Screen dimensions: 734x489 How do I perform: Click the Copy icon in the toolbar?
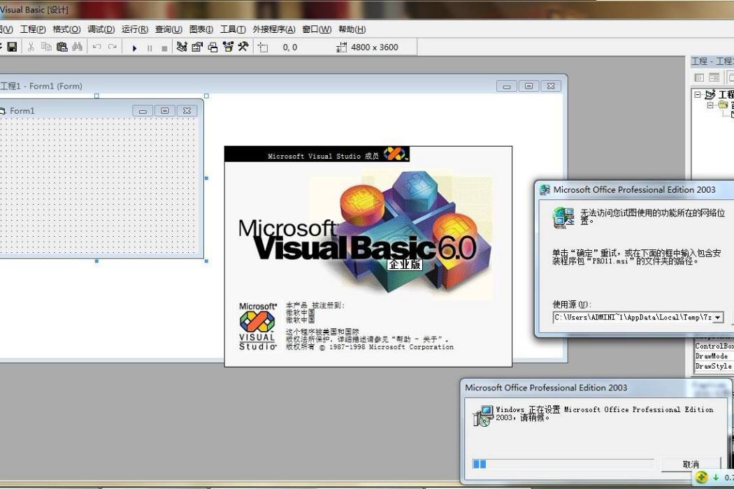tap(46, 47)
